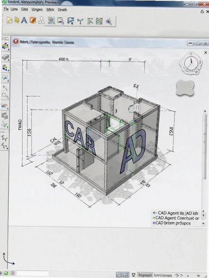Click the green square icon at bottom left
This screenshot has height=278, width=209.
pos(6,273)
